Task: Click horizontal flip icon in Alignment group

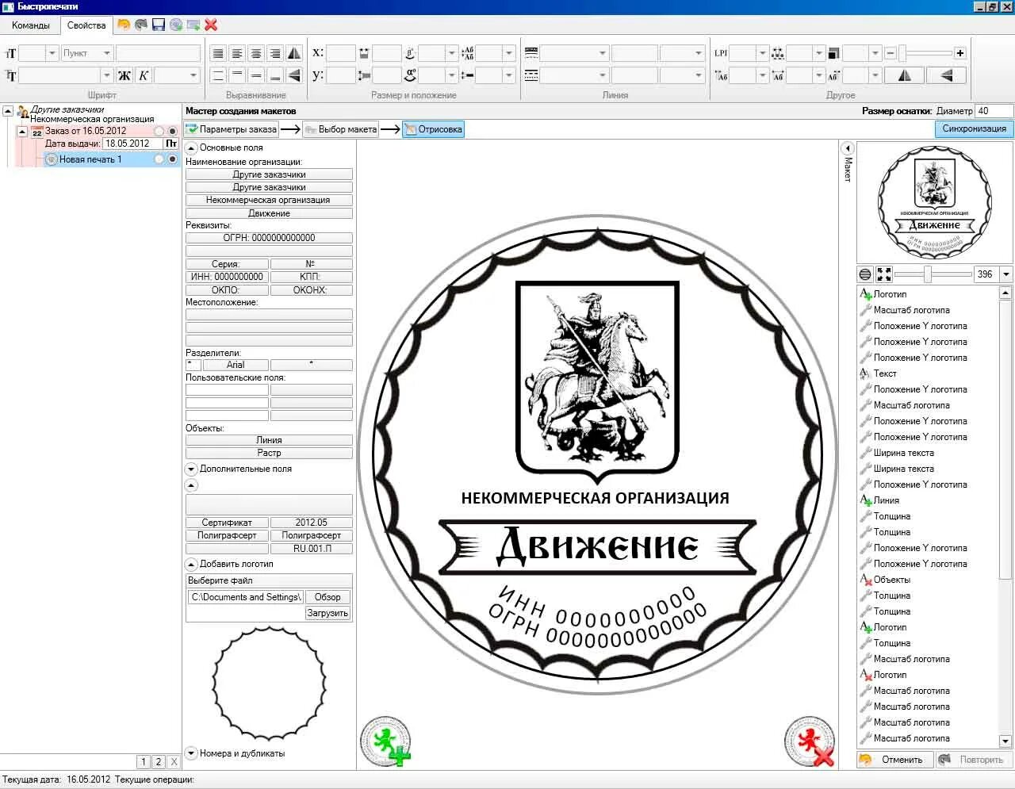Action: click(294, 53)
